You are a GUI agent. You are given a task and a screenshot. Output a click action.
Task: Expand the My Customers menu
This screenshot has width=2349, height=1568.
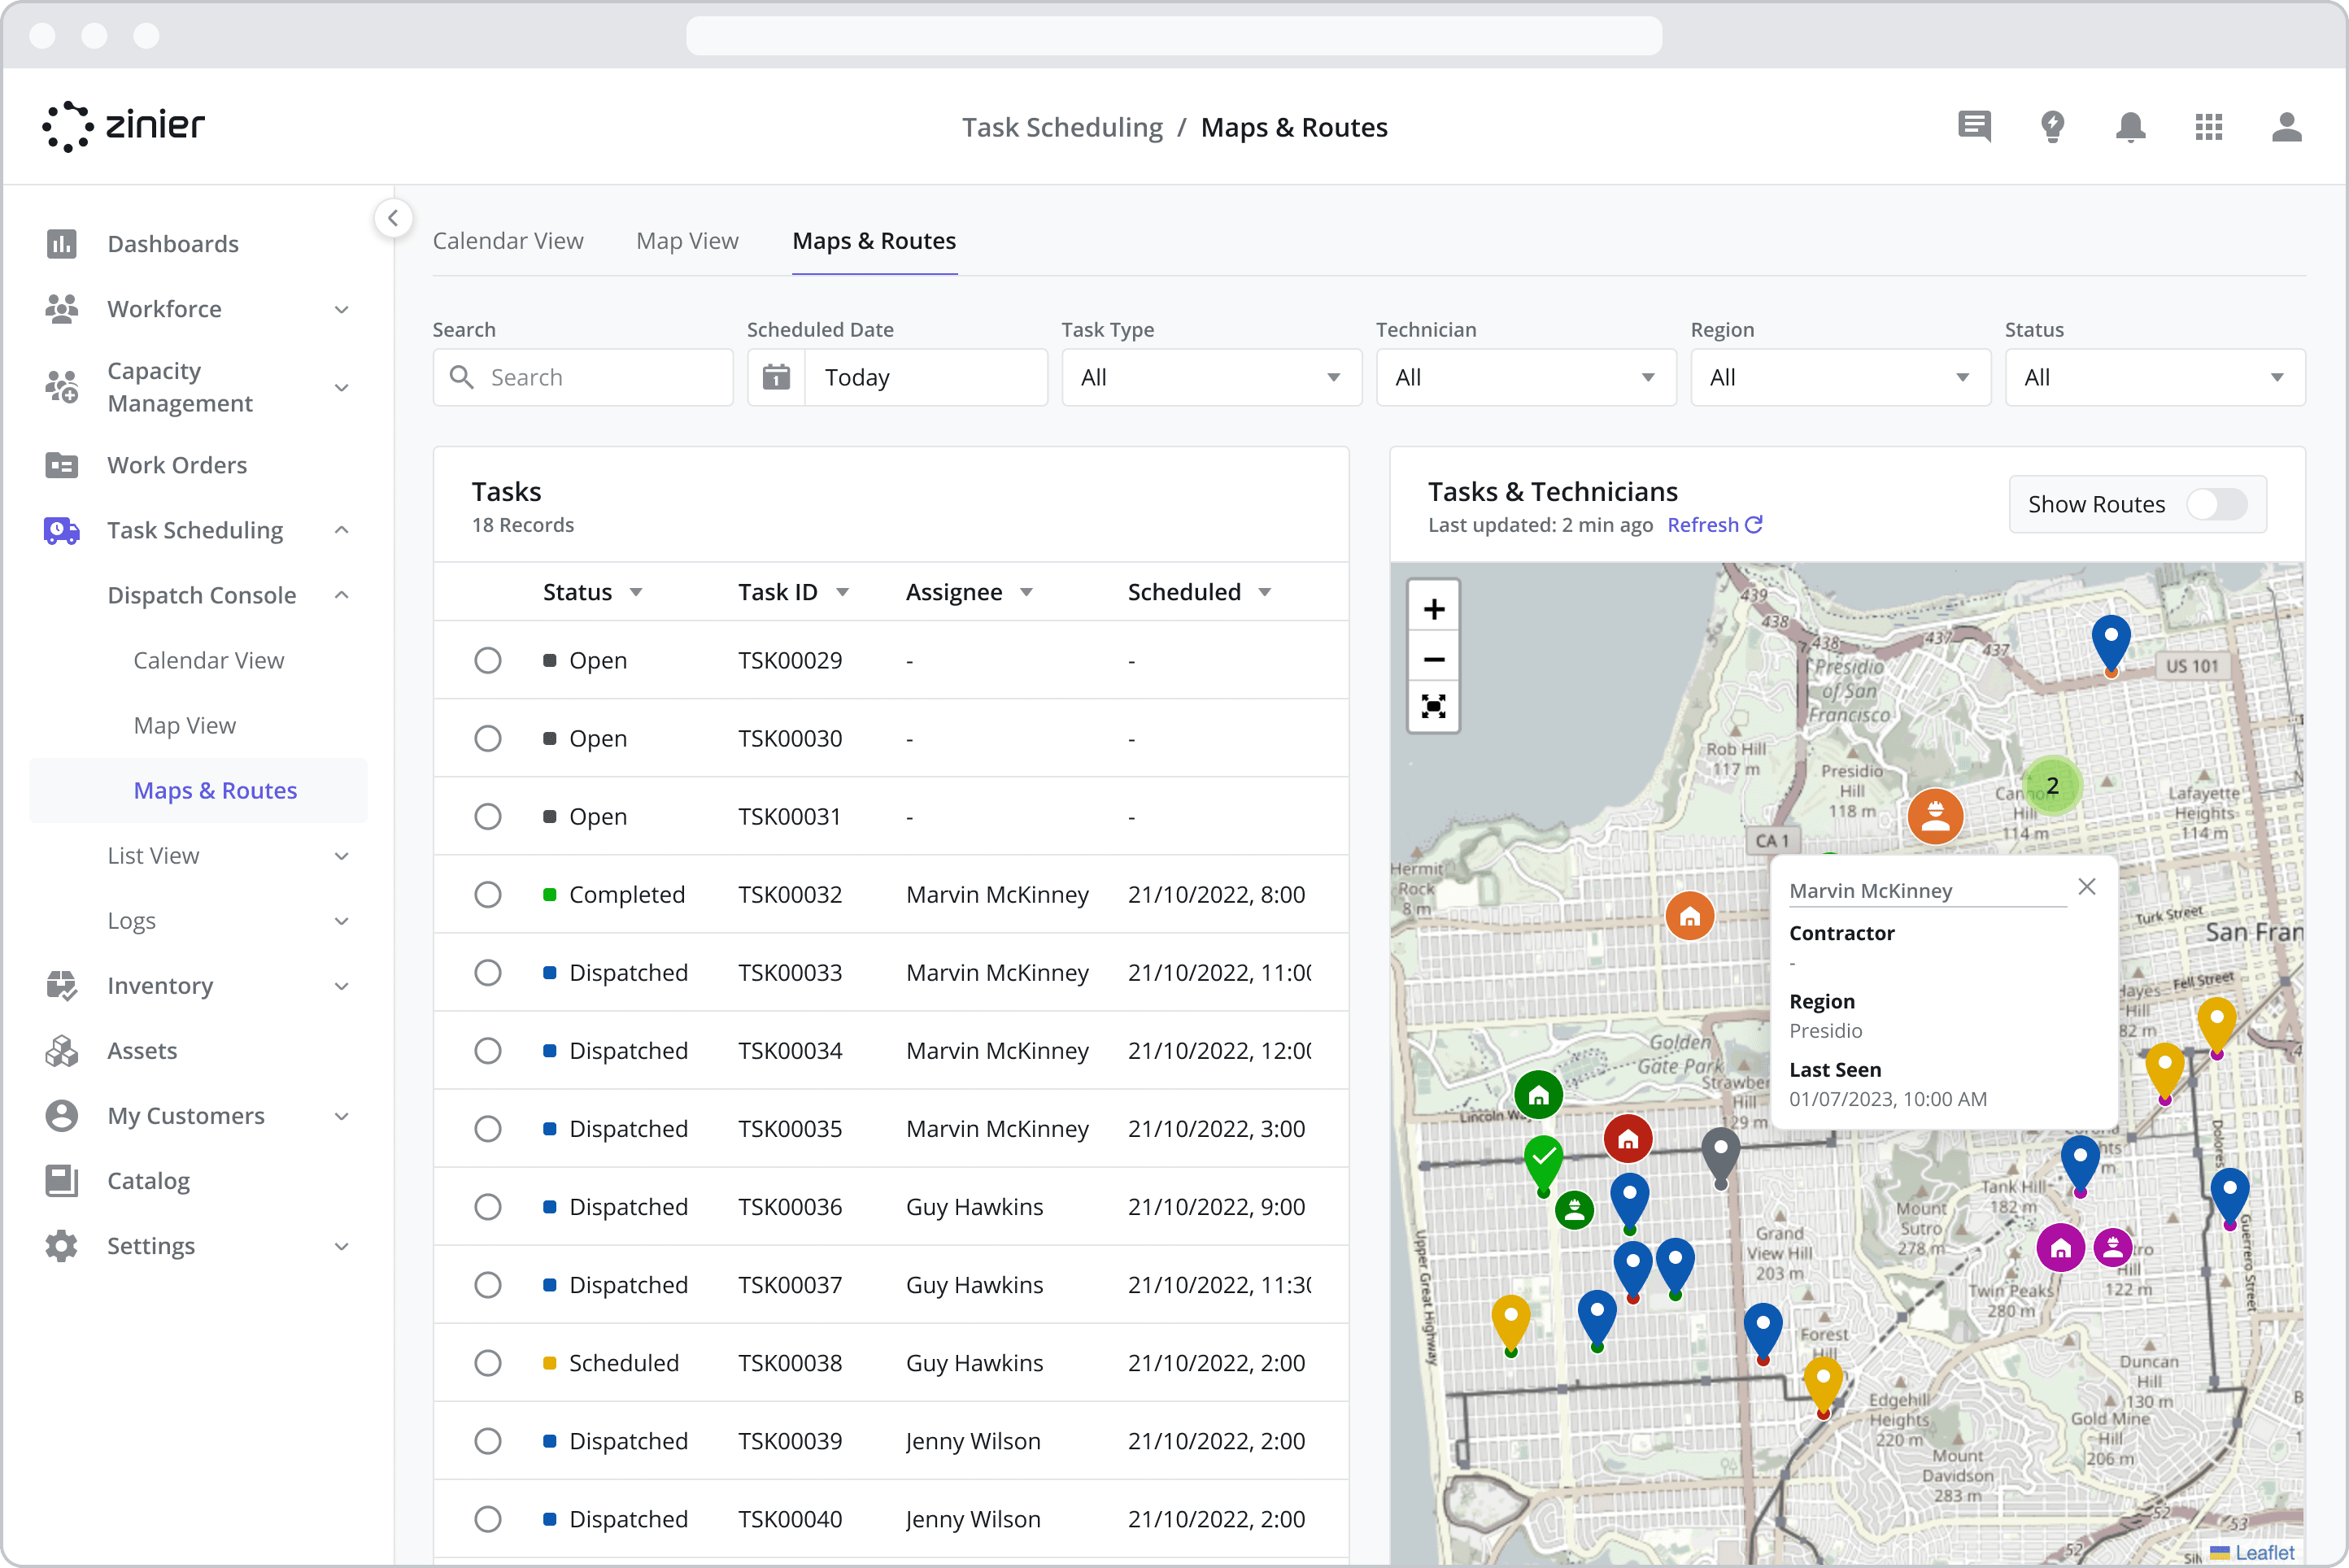(341, 1115)
